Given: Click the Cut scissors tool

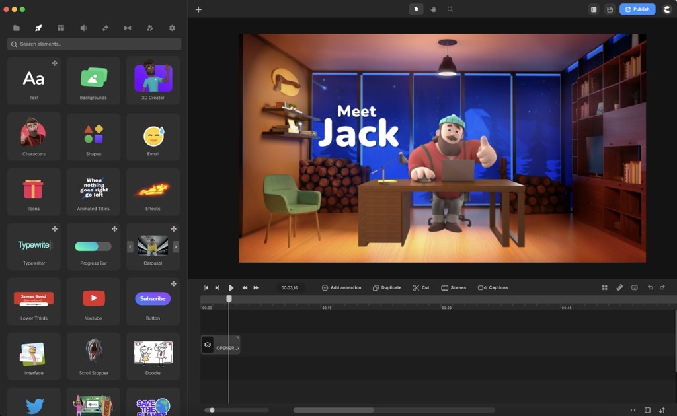Looking at the screenshot, I should pos(421,288).
